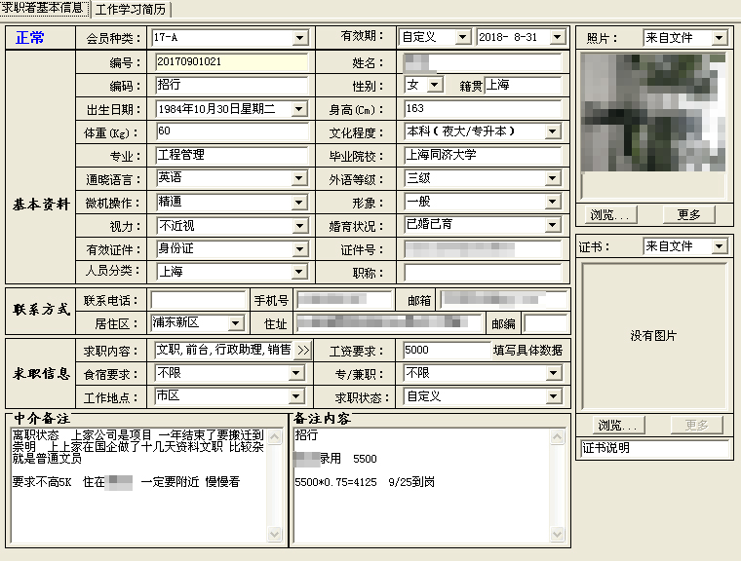Click the 邮箱 input field
The image size is (741, 561).
click(504, 300)
